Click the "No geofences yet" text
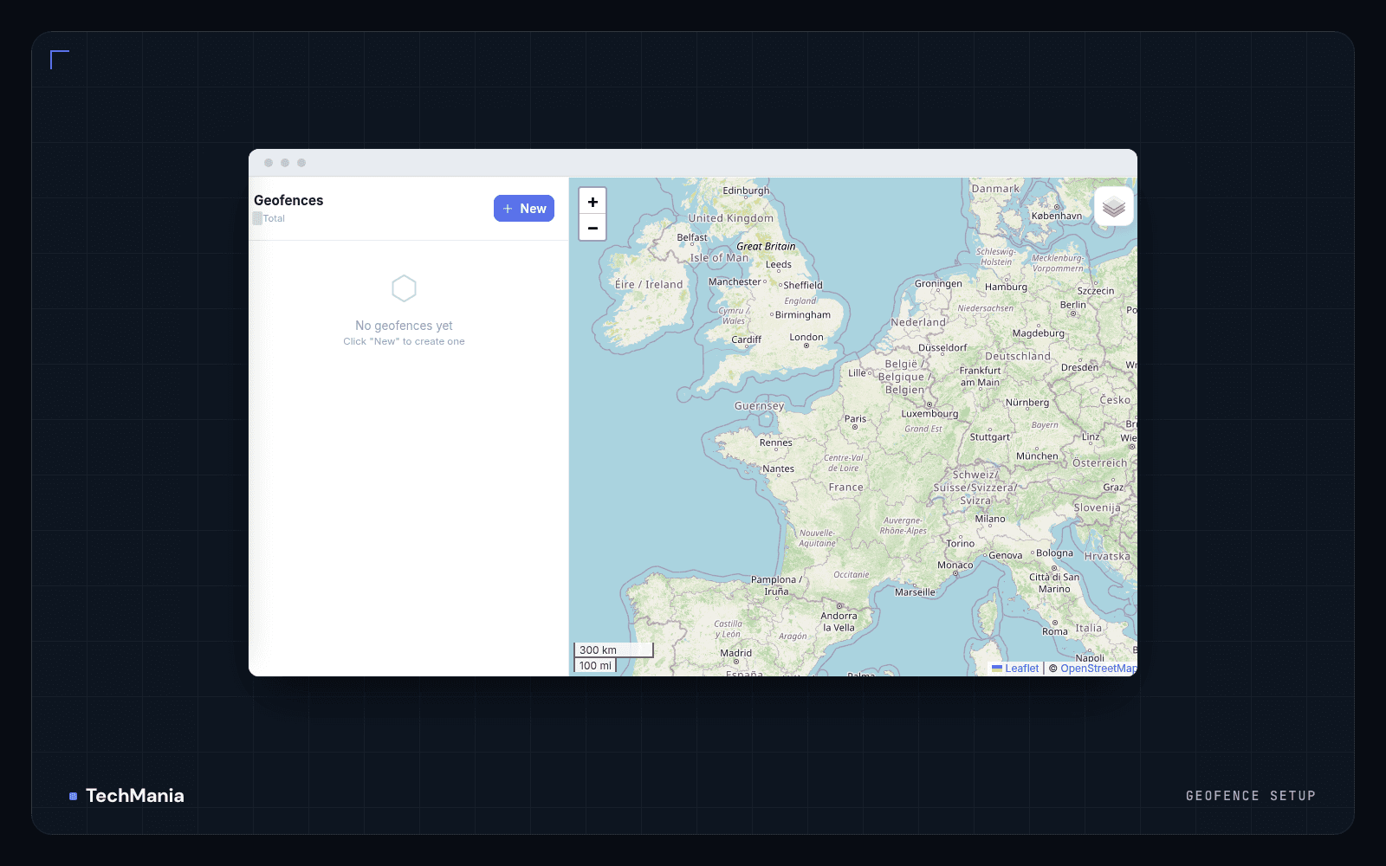 coord(404,326)
